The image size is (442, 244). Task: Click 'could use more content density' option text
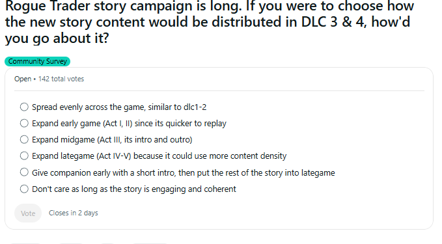coord(229,156)
